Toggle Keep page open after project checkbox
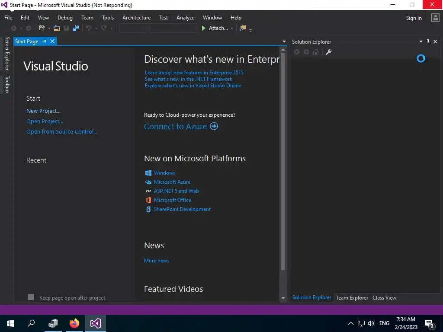This screenshot has height=332, width=443. (31, 297)
